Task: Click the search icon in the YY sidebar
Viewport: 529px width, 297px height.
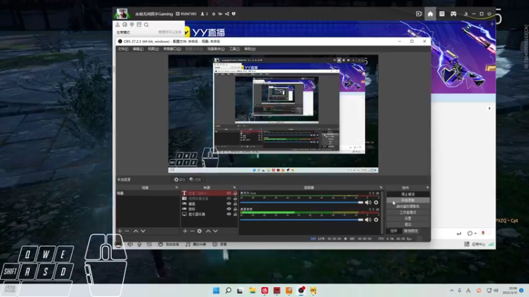Action: pyautogui.click(x=146, y=25)
